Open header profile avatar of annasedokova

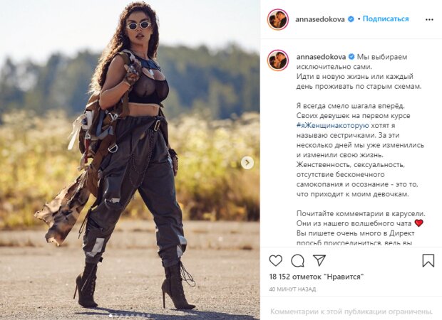pyautogui.click(x=278, y=19)
